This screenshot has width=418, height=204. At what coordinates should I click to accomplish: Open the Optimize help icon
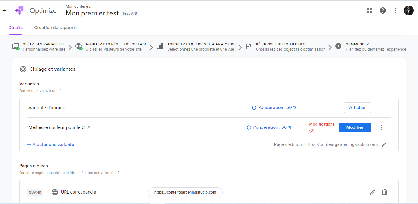pyautogui.click(x=383, y=10)
